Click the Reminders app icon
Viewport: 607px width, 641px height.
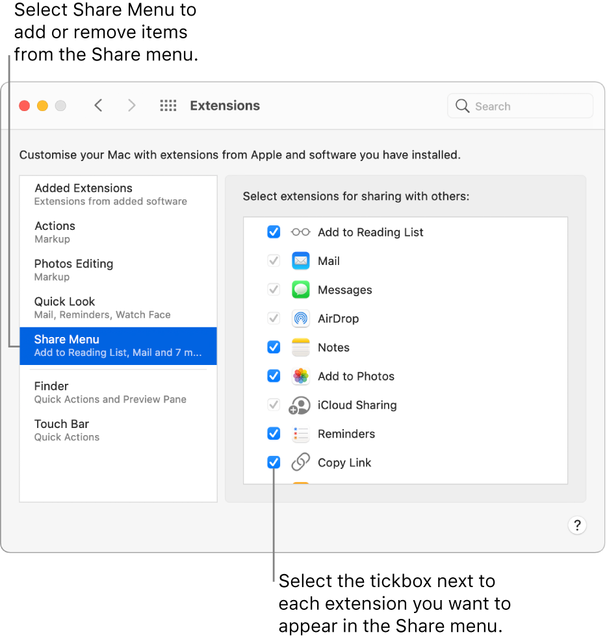pyautogui.click(x=300, y=433)
